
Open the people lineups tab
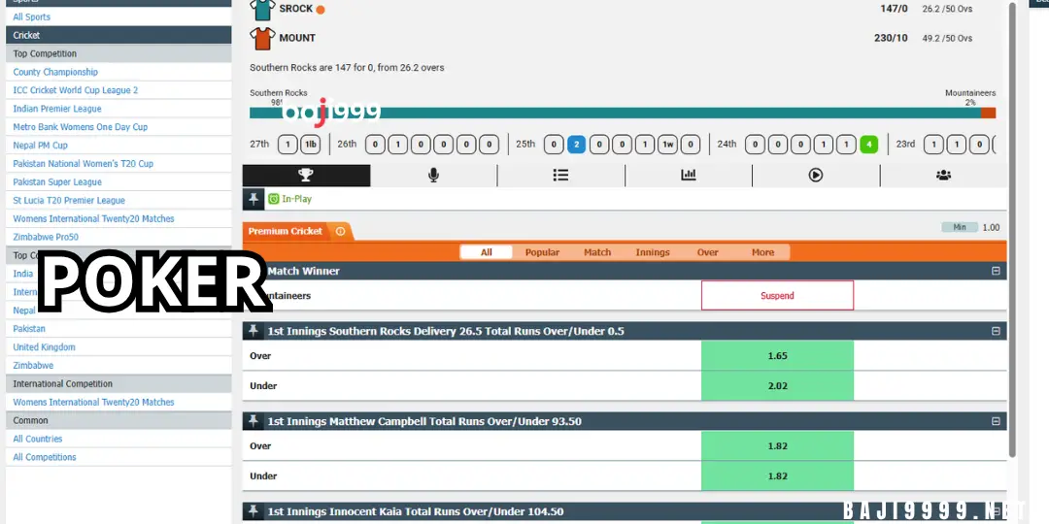coord(943,175)
